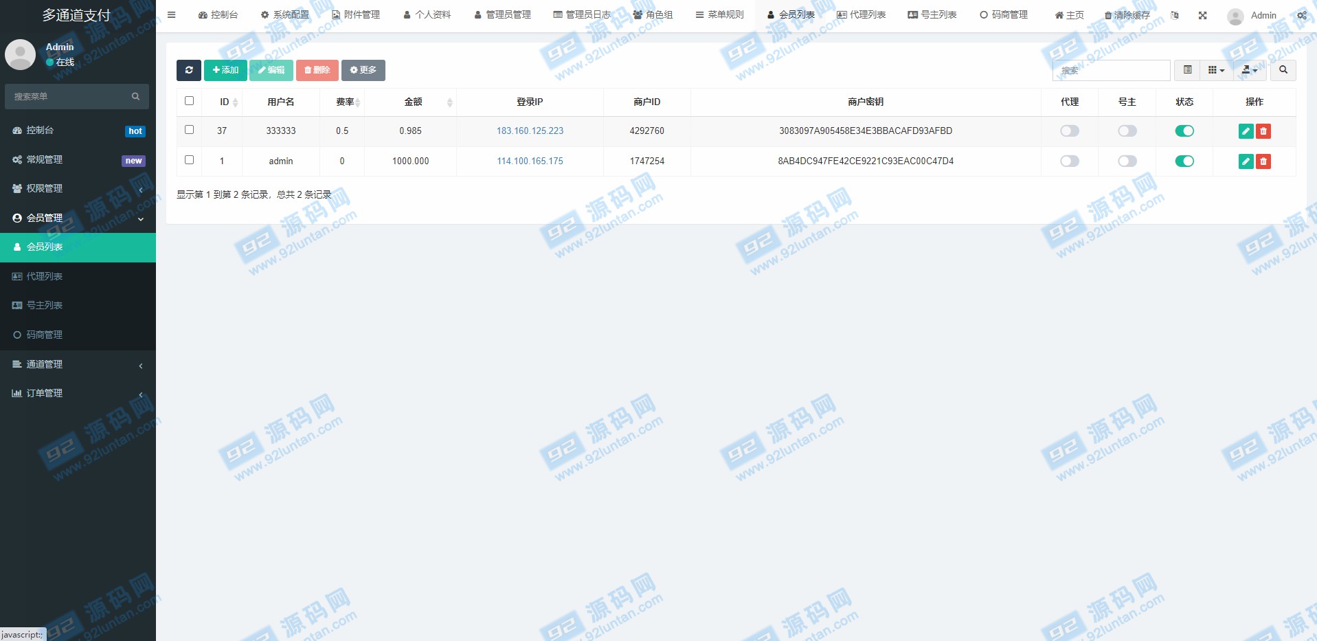The height and width of the screenshot is (641, 1317).
Task: Click the delete trash icon for admin row
Action: pyautogui.click(x=1263, y=161)
